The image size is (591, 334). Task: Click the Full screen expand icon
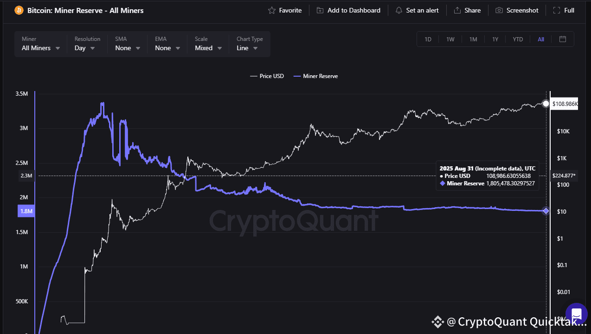coord(556,10)
